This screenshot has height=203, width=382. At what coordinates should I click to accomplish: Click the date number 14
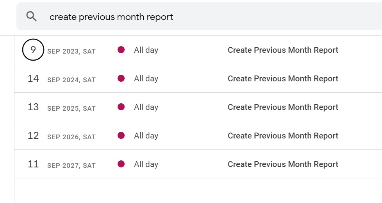(33, 79)
